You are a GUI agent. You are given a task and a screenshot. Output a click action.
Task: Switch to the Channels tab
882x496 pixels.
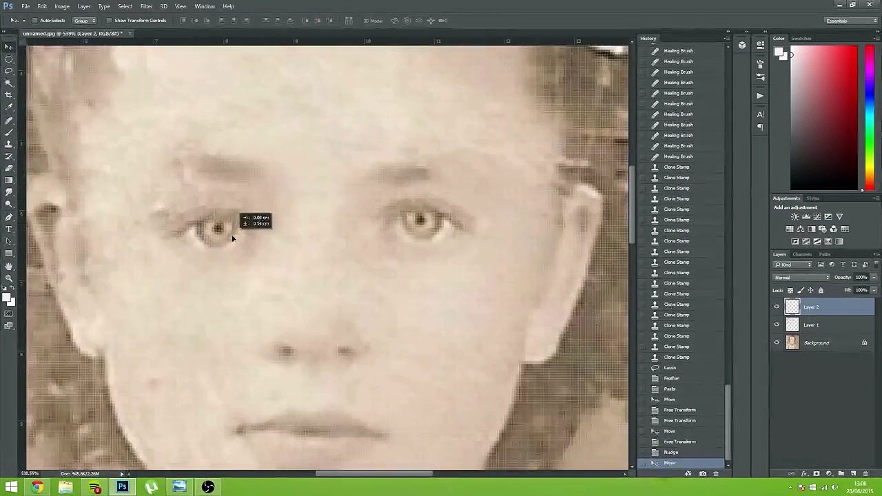point(802,255)
